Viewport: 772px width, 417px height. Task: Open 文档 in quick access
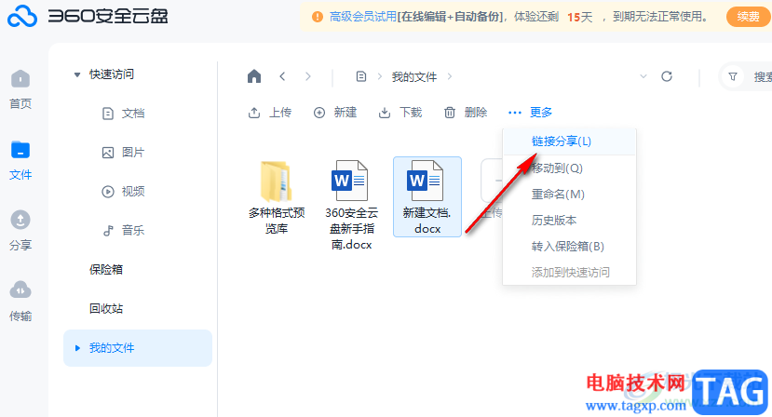click(123, 114)
